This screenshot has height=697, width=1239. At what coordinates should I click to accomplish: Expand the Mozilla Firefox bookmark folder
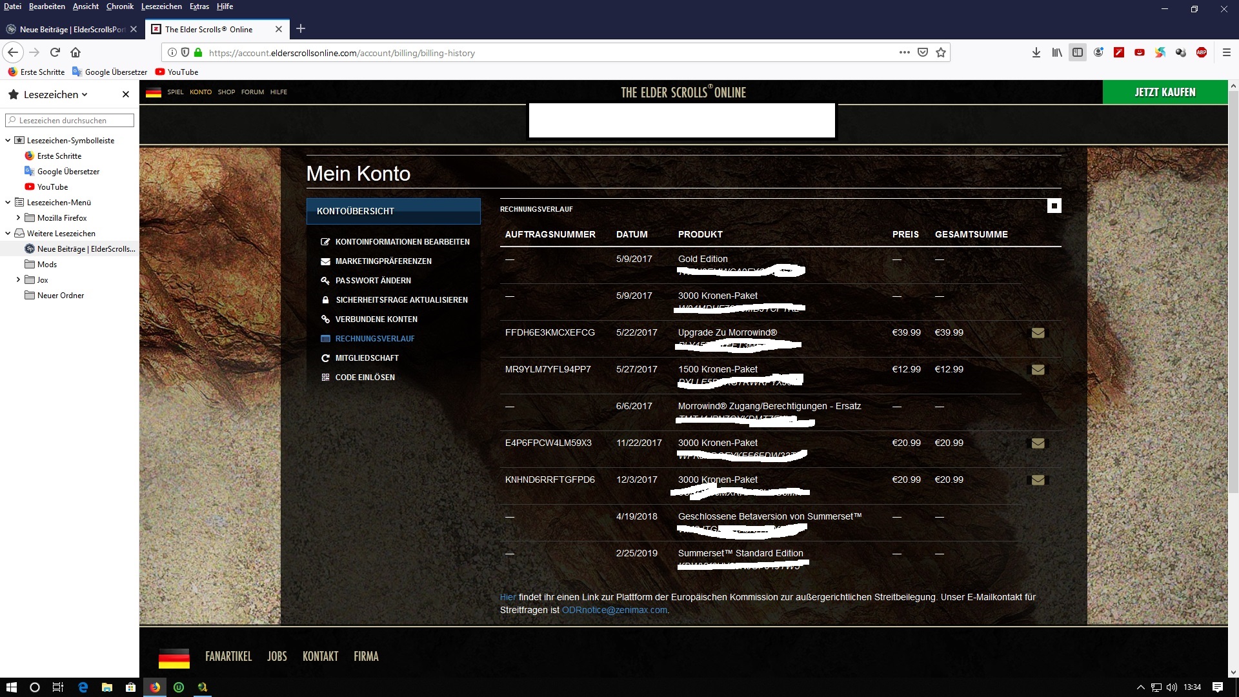point(18,218)
